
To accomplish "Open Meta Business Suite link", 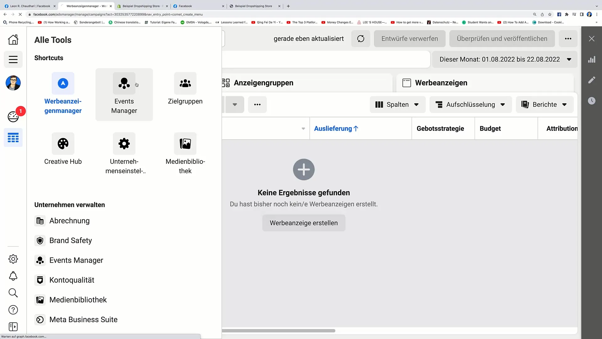I will (83, 320).
